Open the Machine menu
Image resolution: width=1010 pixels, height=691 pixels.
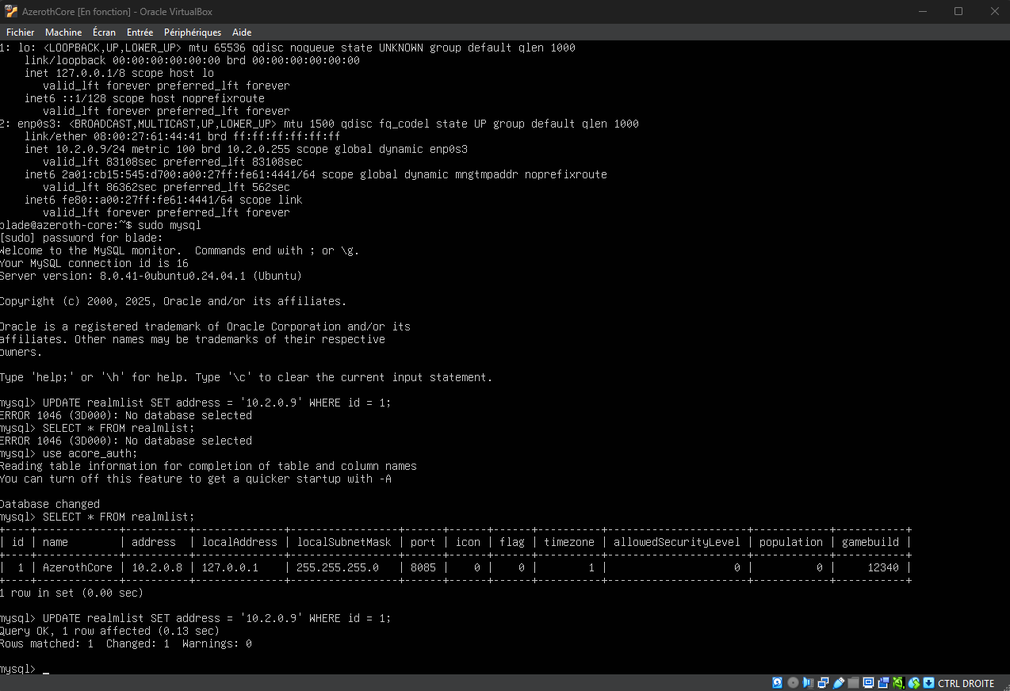63,32
